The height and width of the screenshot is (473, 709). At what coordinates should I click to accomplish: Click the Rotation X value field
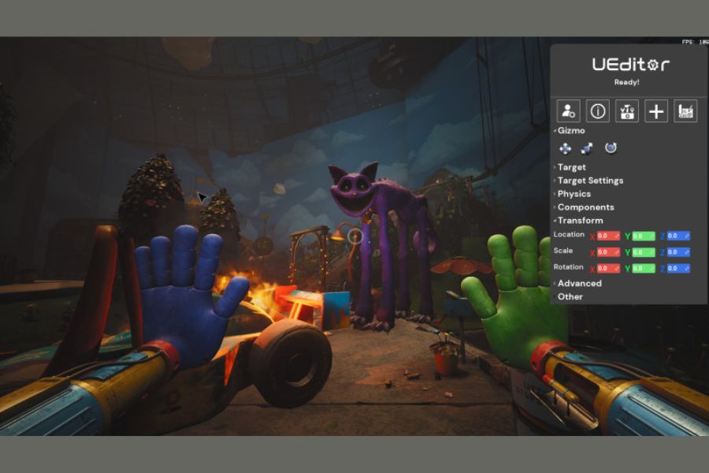tap(608, 268)
